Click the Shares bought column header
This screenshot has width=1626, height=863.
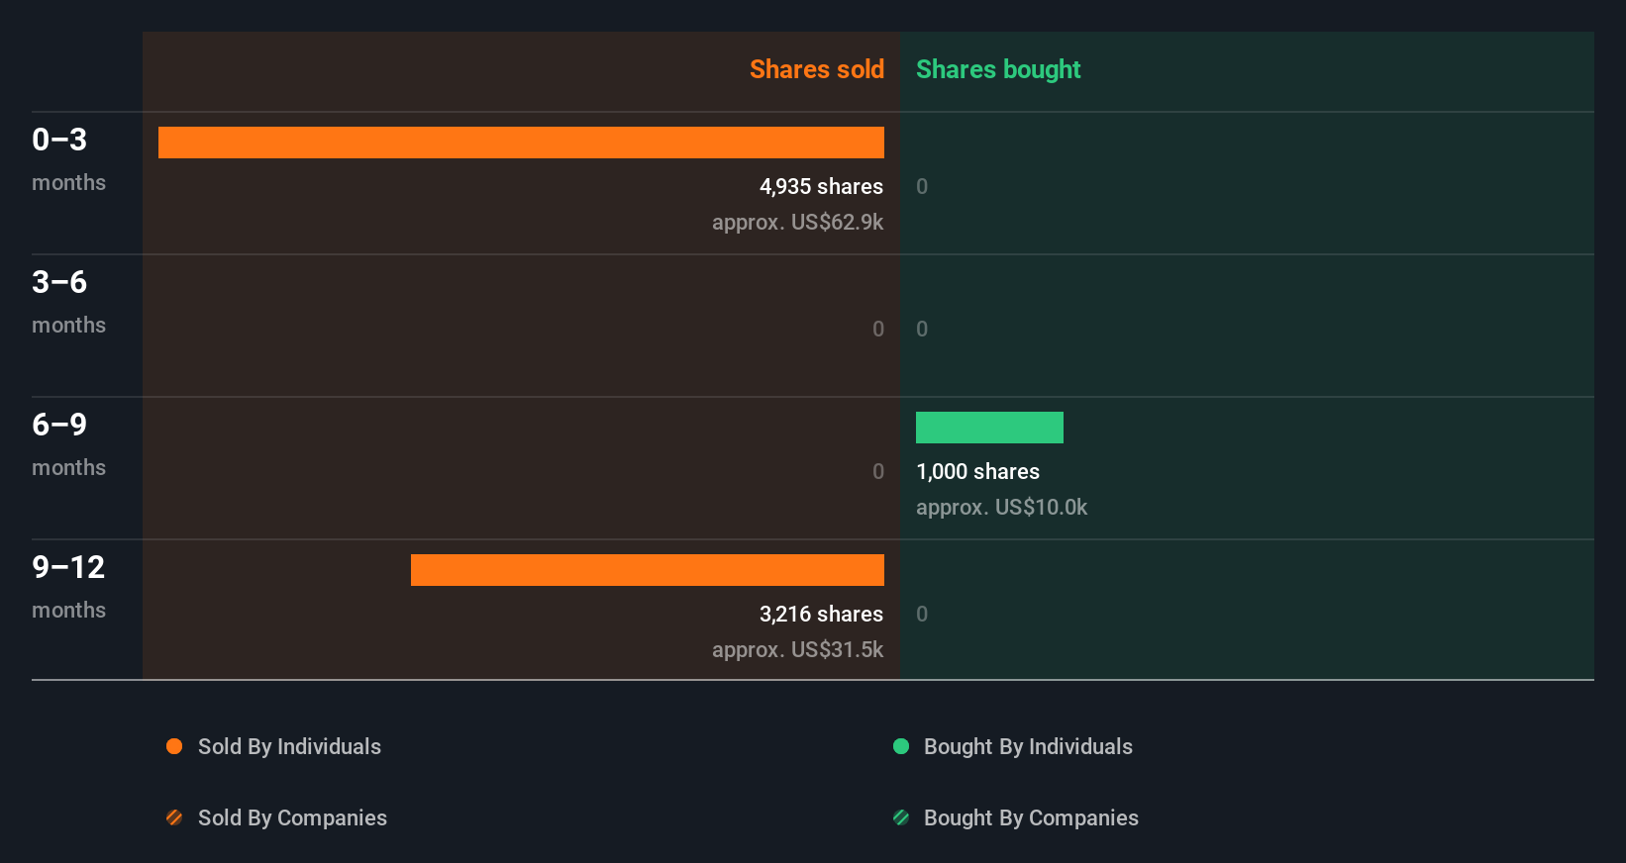click(x=998, y=69)
